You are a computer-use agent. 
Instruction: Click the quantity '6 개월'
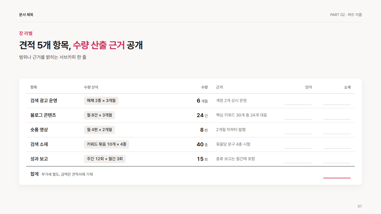(202, 101)
